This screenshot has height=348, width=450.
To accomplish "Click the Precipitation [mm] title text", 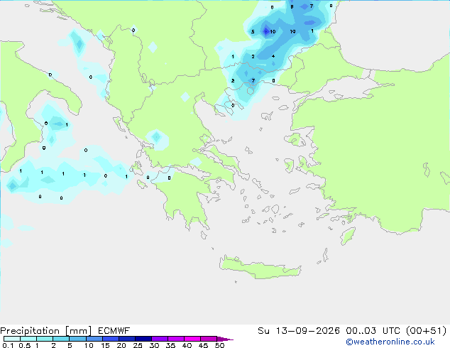I will pyautogui.click(x=46, y=331).
